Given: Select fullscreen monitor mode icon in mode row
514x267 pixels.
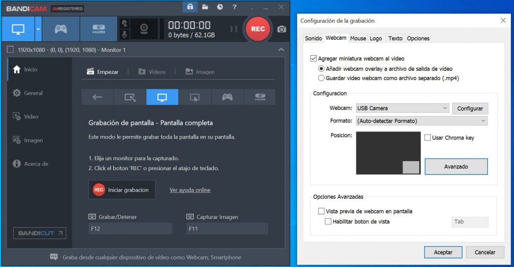Looking at the screenshot, I should [x=162, y=97].
